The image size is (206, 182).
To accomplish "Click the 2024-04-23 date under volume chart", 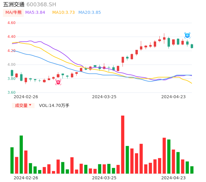I will point(174,178).
